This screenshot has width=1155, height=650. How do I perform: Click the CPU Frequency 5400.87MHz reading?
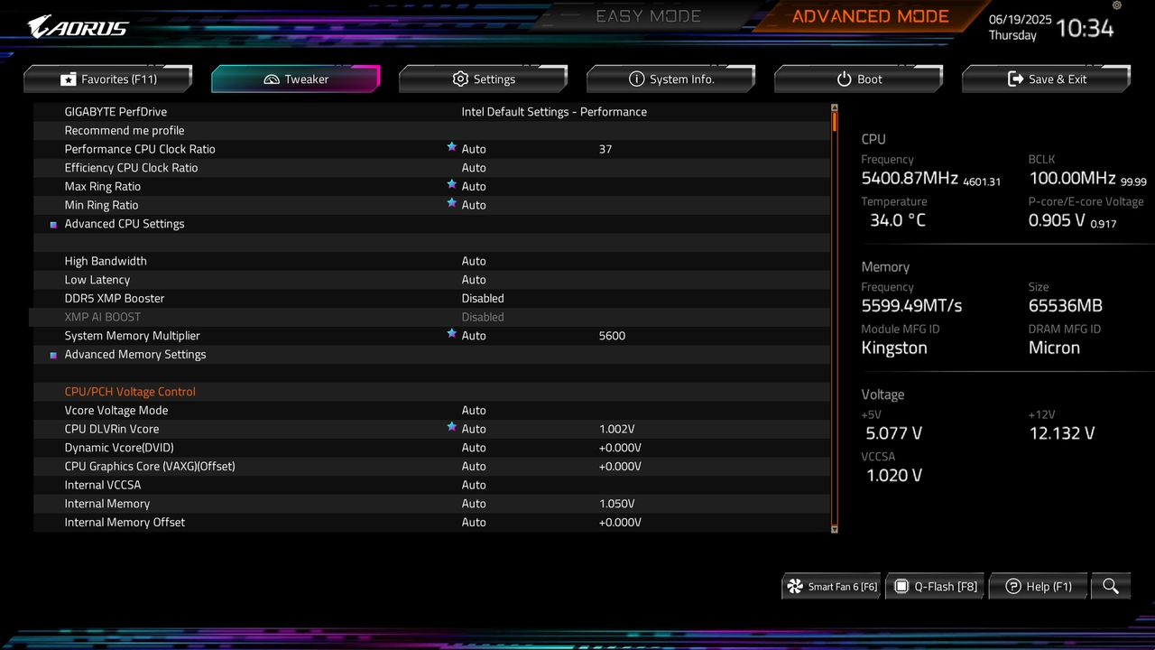[x=910, y=179]
